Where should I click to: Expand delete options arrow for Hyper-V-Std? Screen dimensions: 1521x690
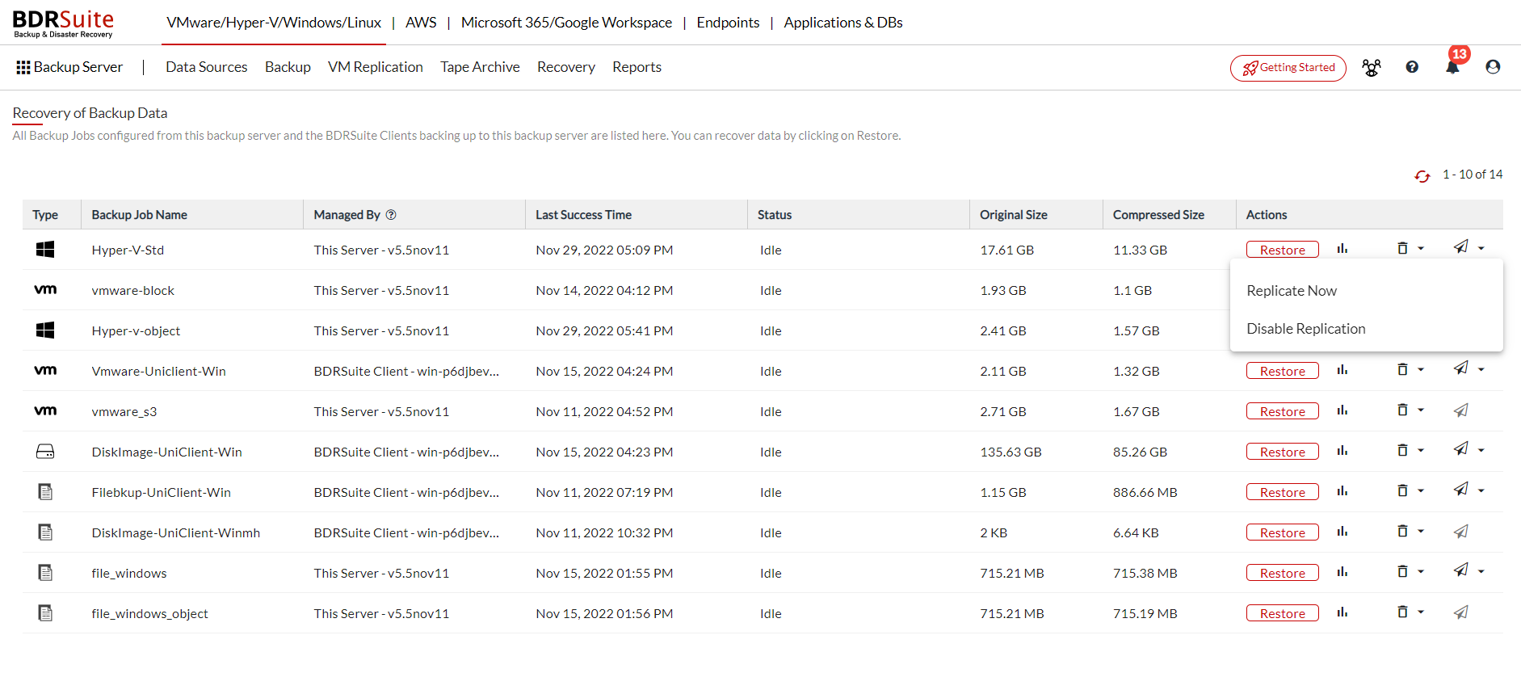coord(1421,249)
